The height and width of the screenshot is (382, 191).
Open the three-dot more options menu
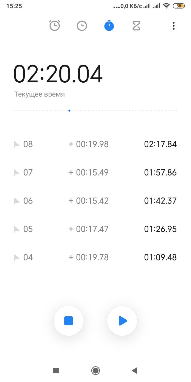click(x=173, y=26)
